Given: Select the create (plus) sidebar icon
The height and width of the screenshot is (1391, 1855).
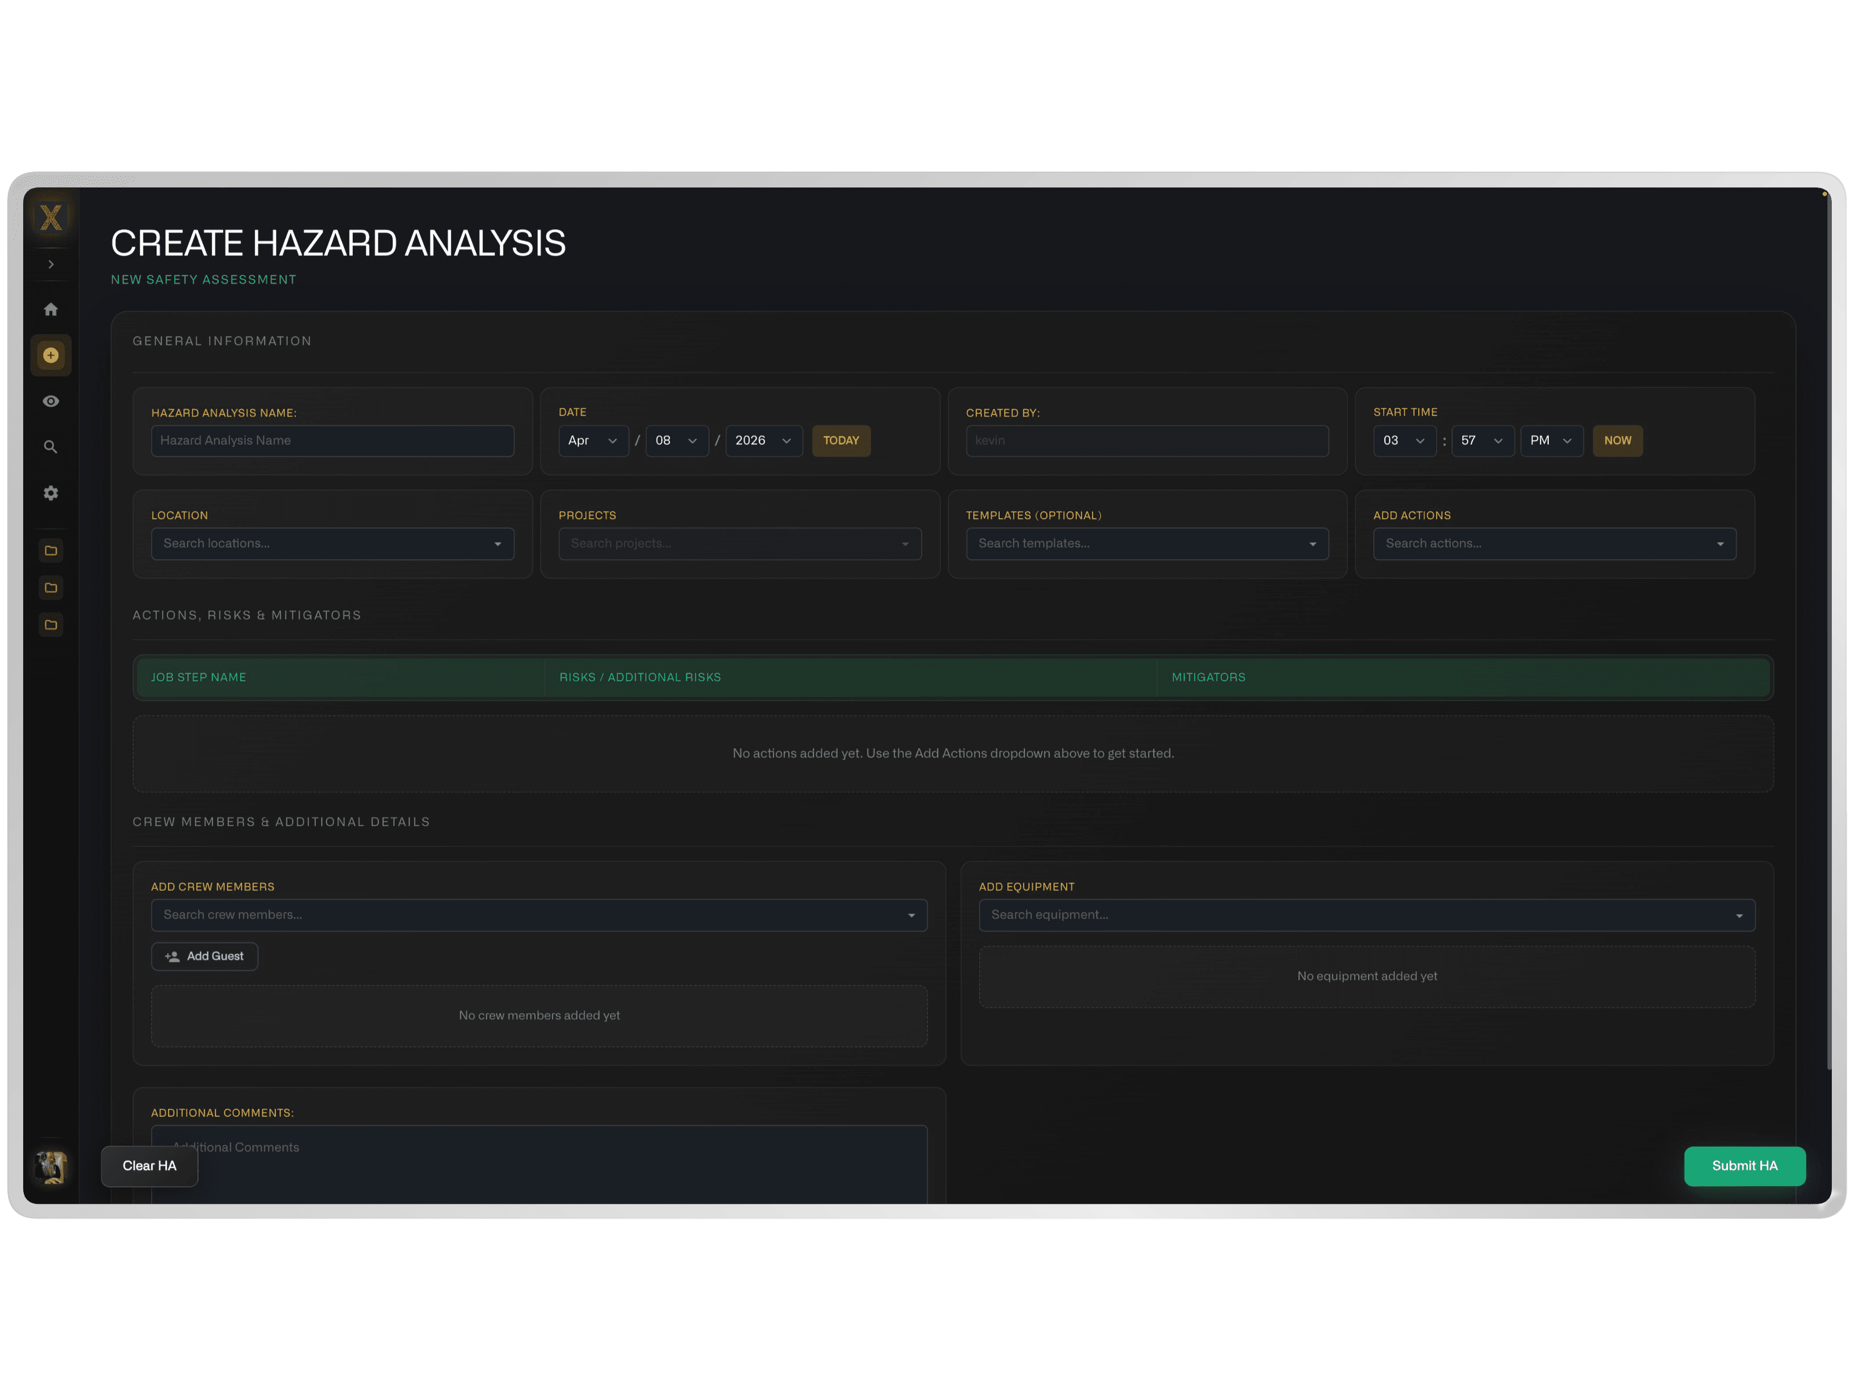Looking at the screenshot, I should point(51,355).
